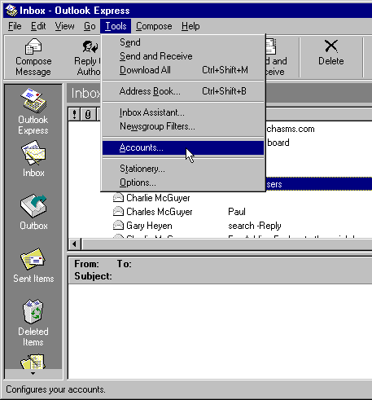372x400 pixels.
Task: Open the Edit menu
Action: (x=38, y=26)
